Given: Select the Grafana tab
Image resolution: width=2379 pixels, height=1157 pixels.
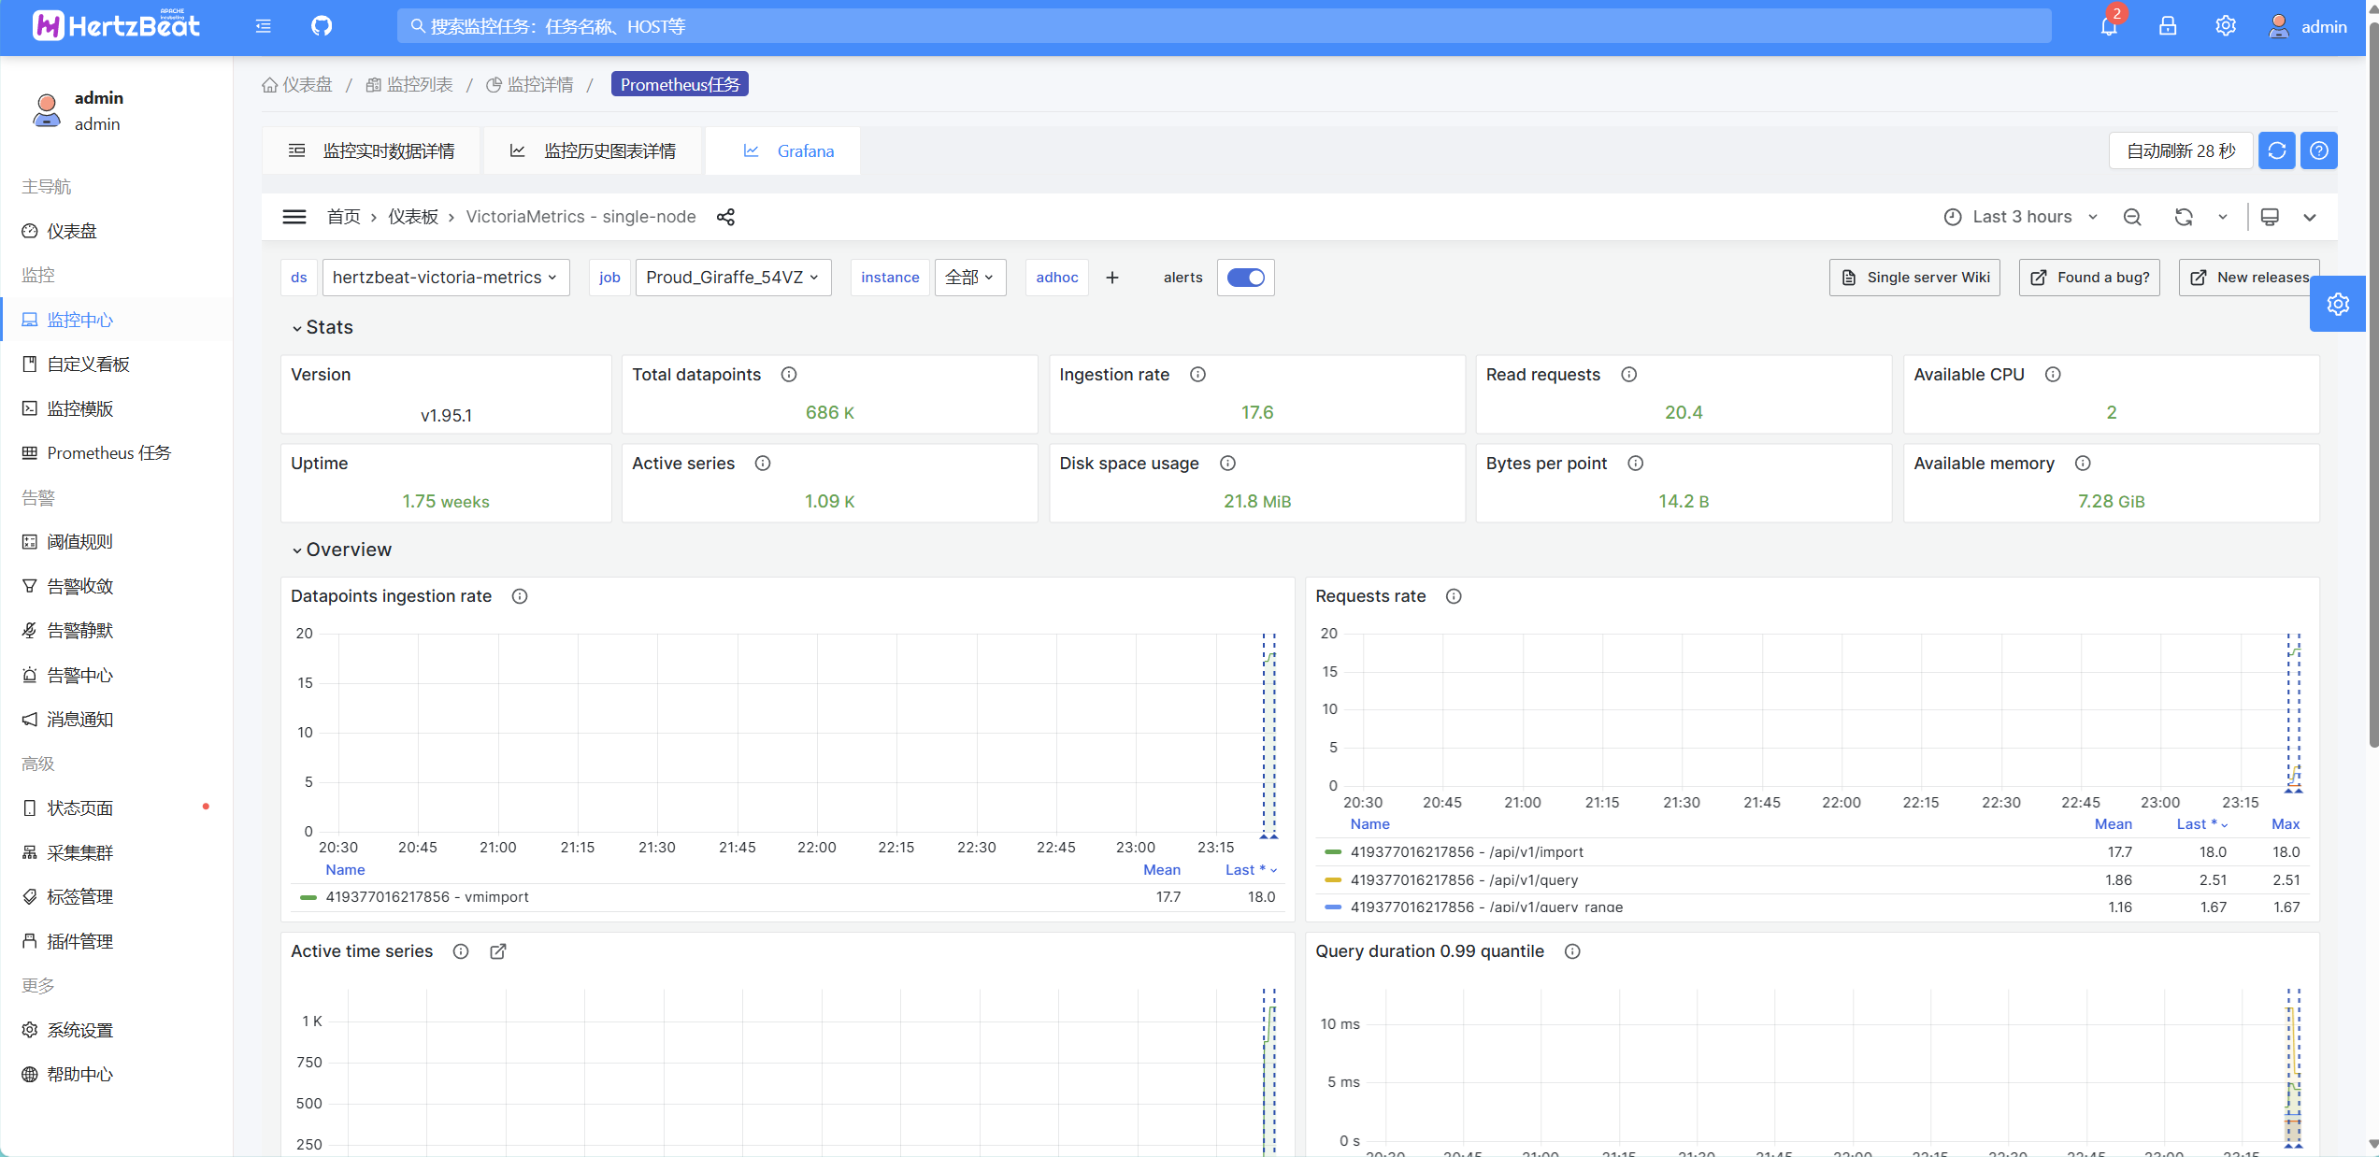Looking at the screenshot, I should click(783, 150).
